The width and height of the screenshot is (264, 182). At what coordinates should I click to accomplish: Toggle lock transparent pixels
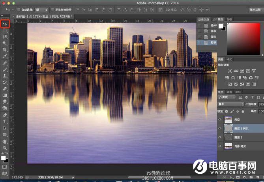[227, 111]
